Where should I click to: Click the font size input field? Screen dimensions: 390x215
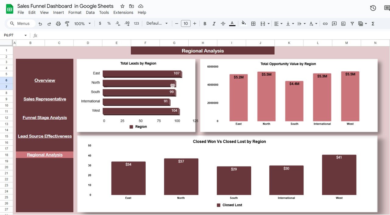(186, 24)
